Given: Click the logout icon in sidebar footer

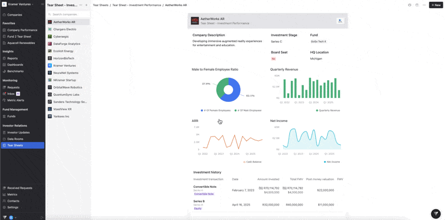Looking at the screenshot, I should (42, 217).
